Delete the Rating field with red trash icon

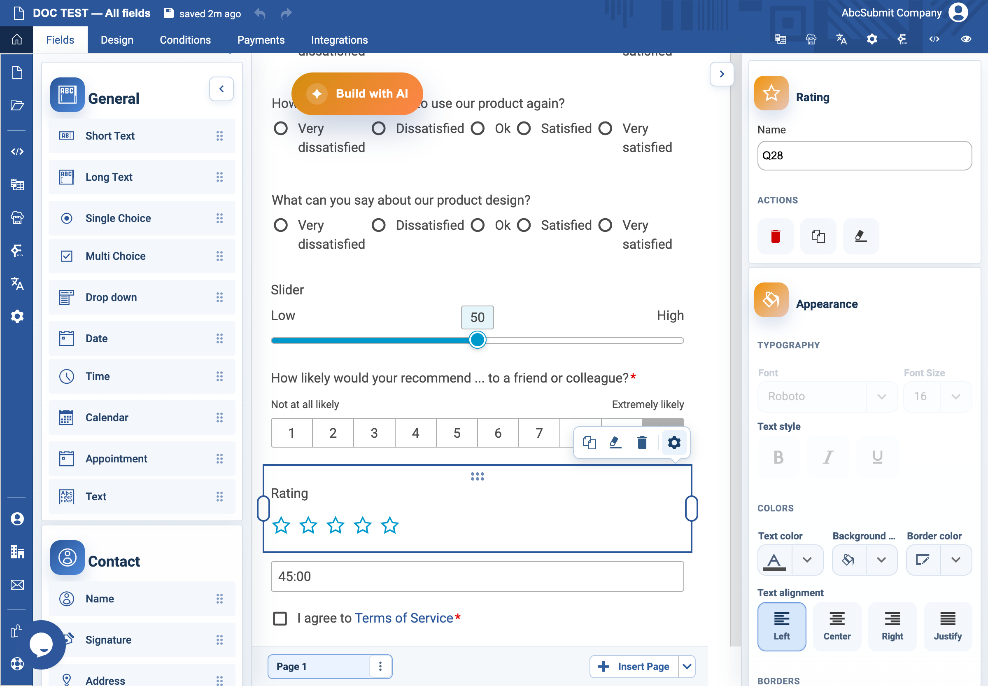point(775,236)
